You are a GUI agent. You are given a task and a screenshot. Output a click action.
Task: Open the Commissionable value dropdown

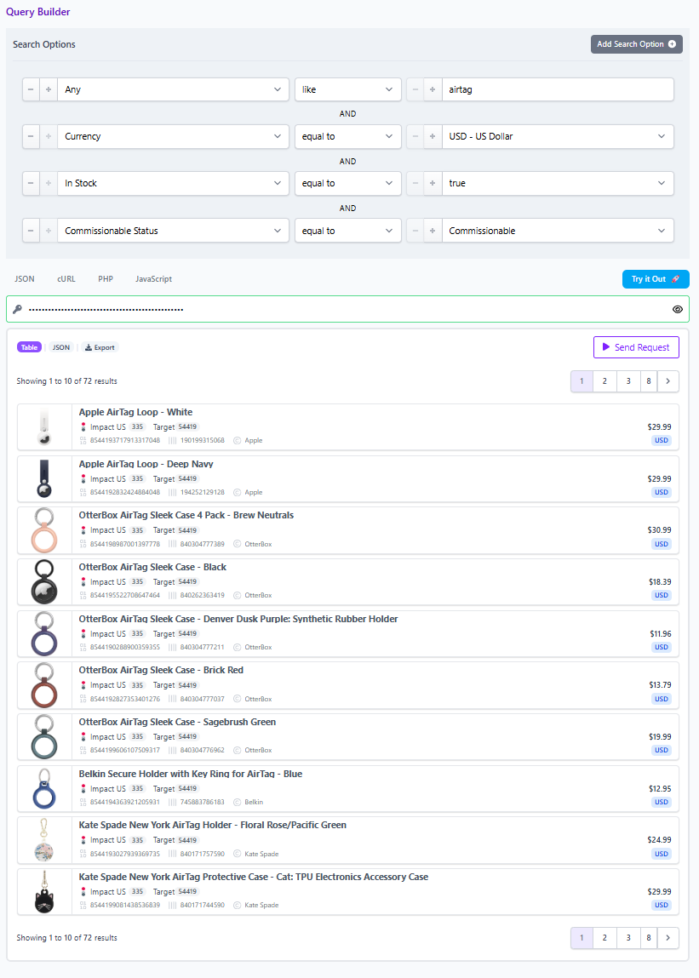(557, 231)
